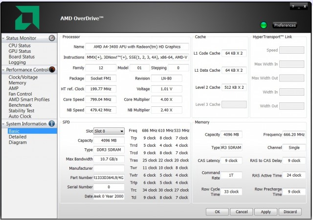Collapse the Performance Control section
Image resolution: width=313 pixels, height=220 pixels.
tap(3, 70)
